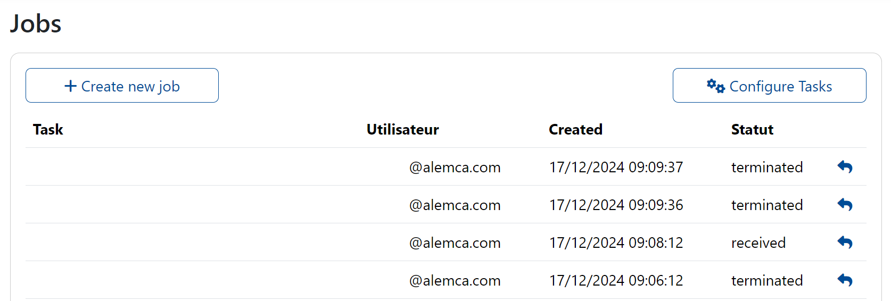Click the received status text
Screen dimensions: 891x301
(x=758, y=243)
